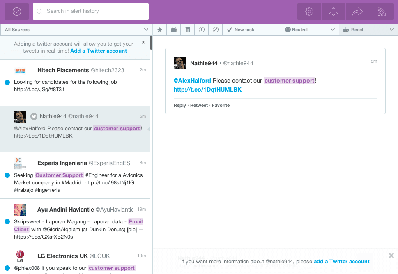Click the Experis Ingeniería name heading
398x274 pixels.
point(62,163)
